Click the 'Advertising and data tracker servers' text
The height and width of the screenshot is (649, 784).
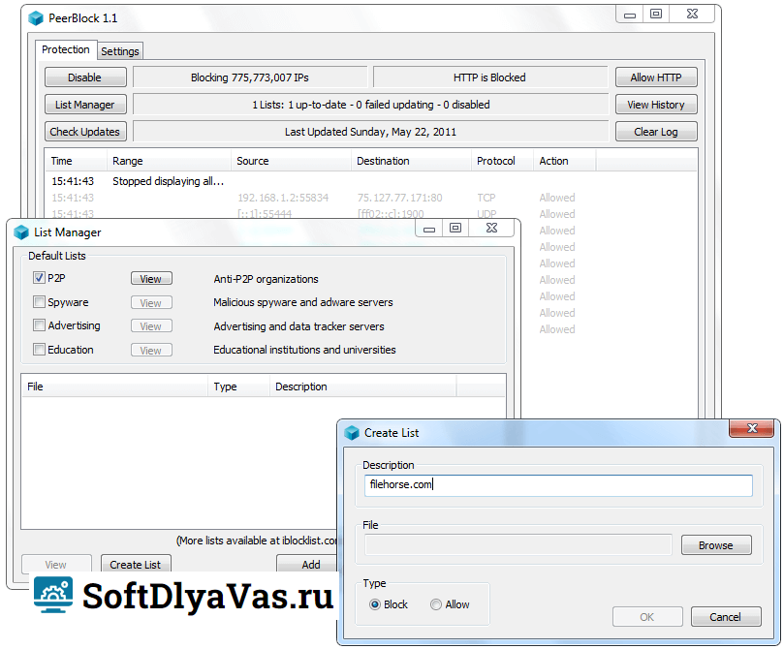[x=299, y=326]
